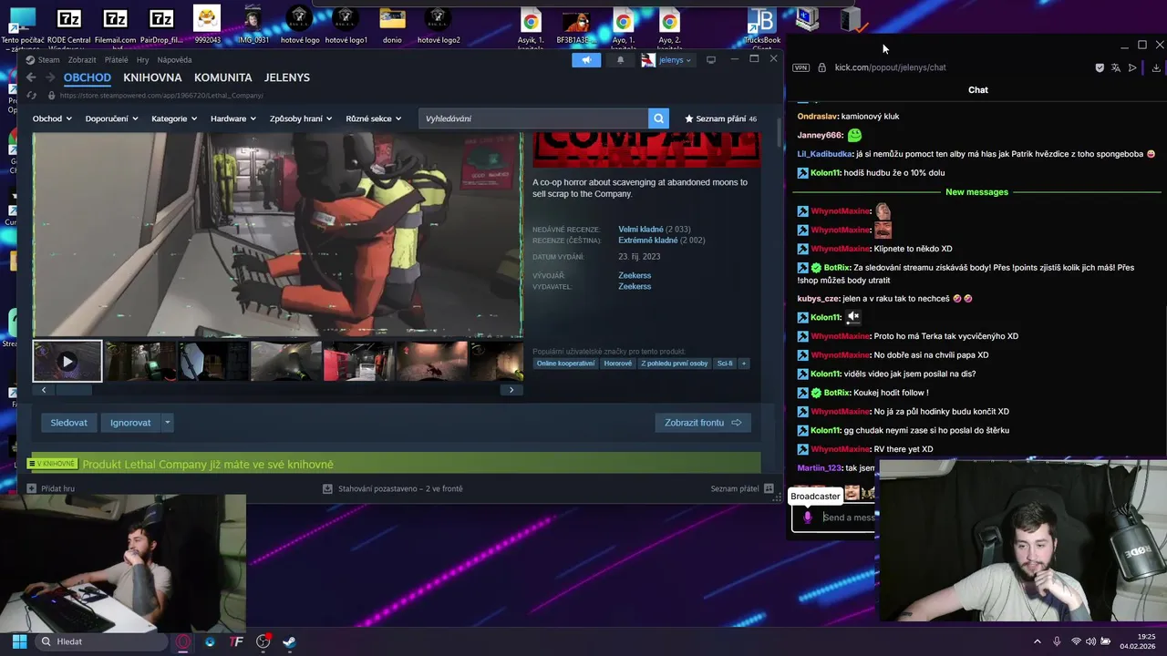1167x656 pixels.
Task: Open the donio desktop folder
Action: tap(392, 26)
